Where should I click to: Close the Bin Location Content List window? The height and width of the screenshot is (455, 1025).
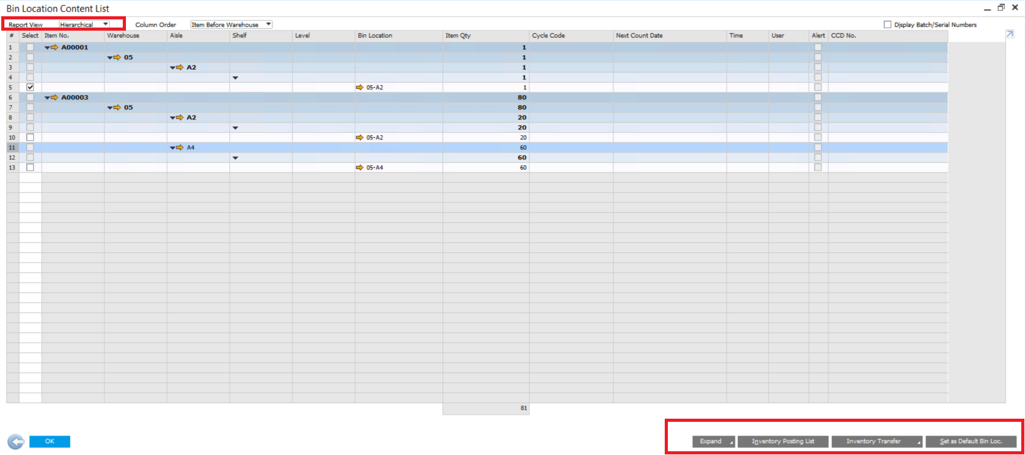tap(1015, 8)
